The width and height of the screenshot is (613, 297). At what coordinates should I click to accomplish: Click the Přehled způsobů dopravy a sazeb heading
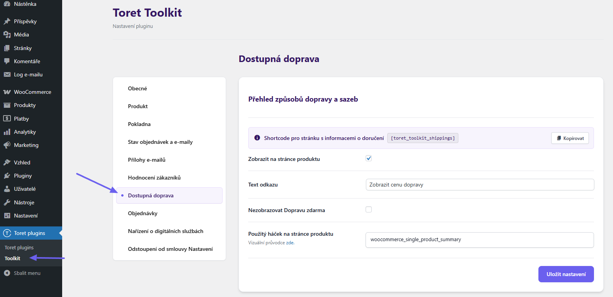coord(303,99)
